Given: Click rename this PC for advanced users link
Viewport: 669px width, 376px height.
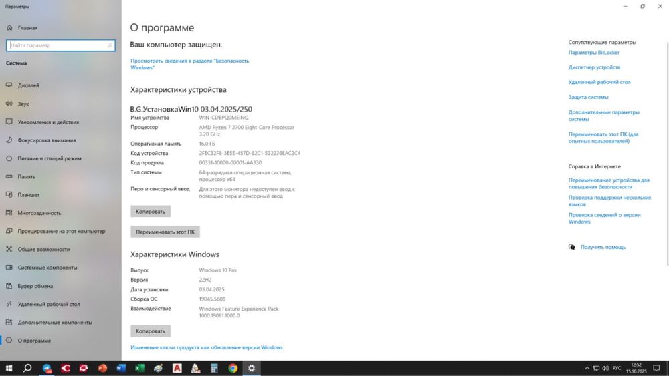Looking at the screenshot, I should (603, 138).
